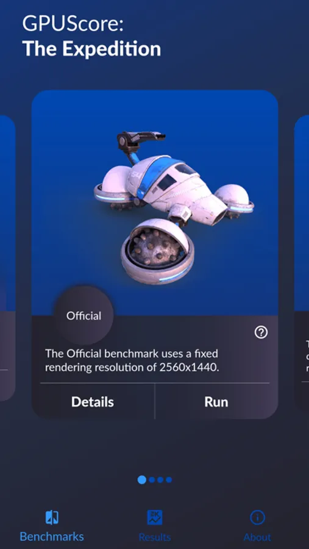309x549 pixels.
Task: Go to the About tab label
Action: [257, 537]
